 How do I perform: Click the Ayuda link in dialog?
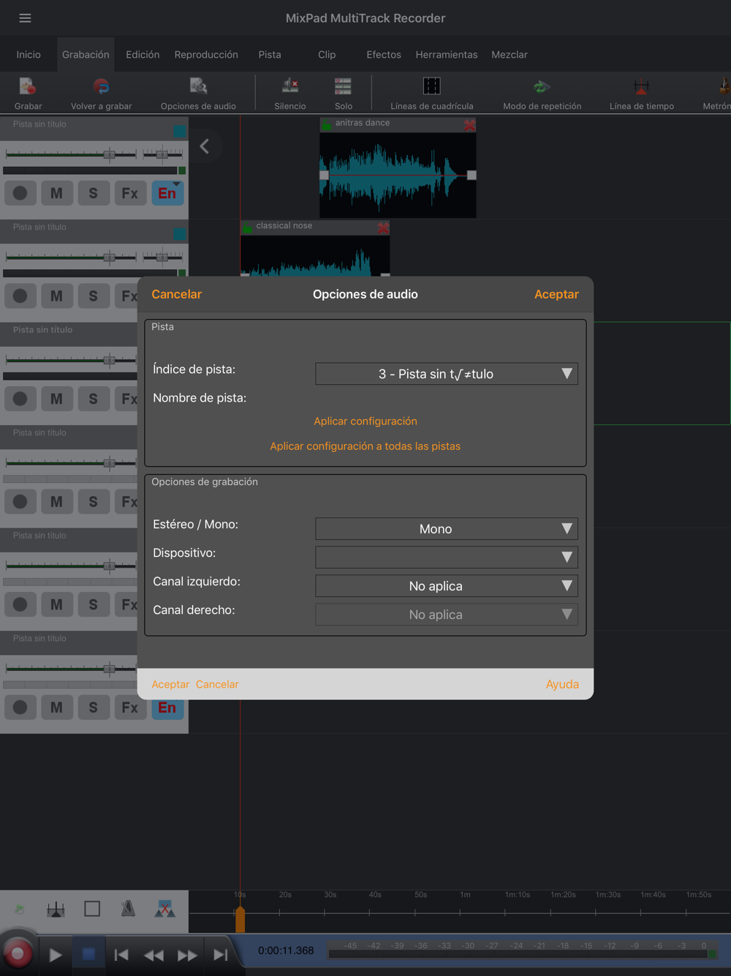[562, 684]
